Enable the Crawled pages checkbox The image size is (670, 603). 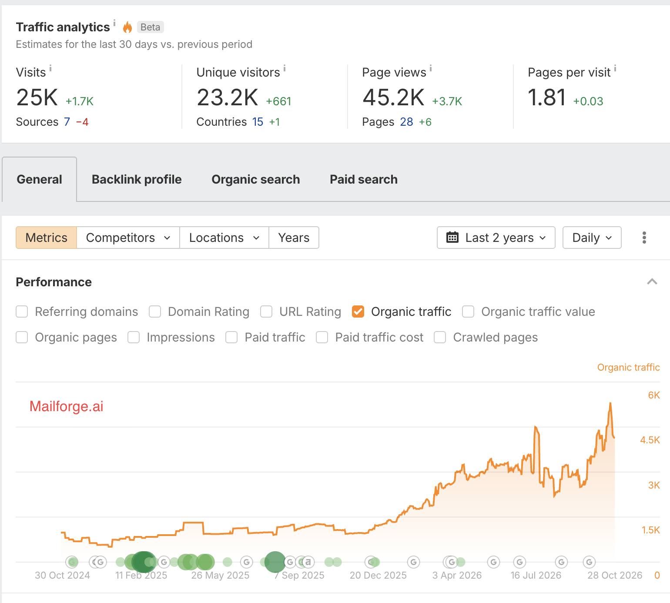click(440, 337)
